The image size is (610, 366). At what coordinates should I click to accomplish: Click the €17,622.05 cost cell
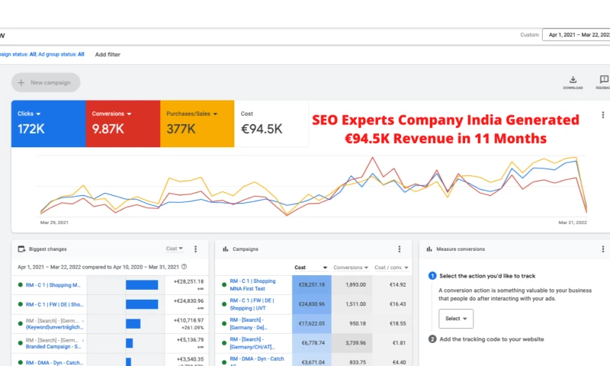[312, 323]
